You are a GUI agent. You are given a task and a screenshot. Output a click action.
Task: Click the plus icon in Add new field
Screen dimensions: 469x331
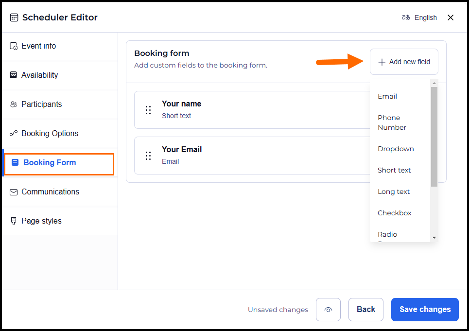point(382,62)
